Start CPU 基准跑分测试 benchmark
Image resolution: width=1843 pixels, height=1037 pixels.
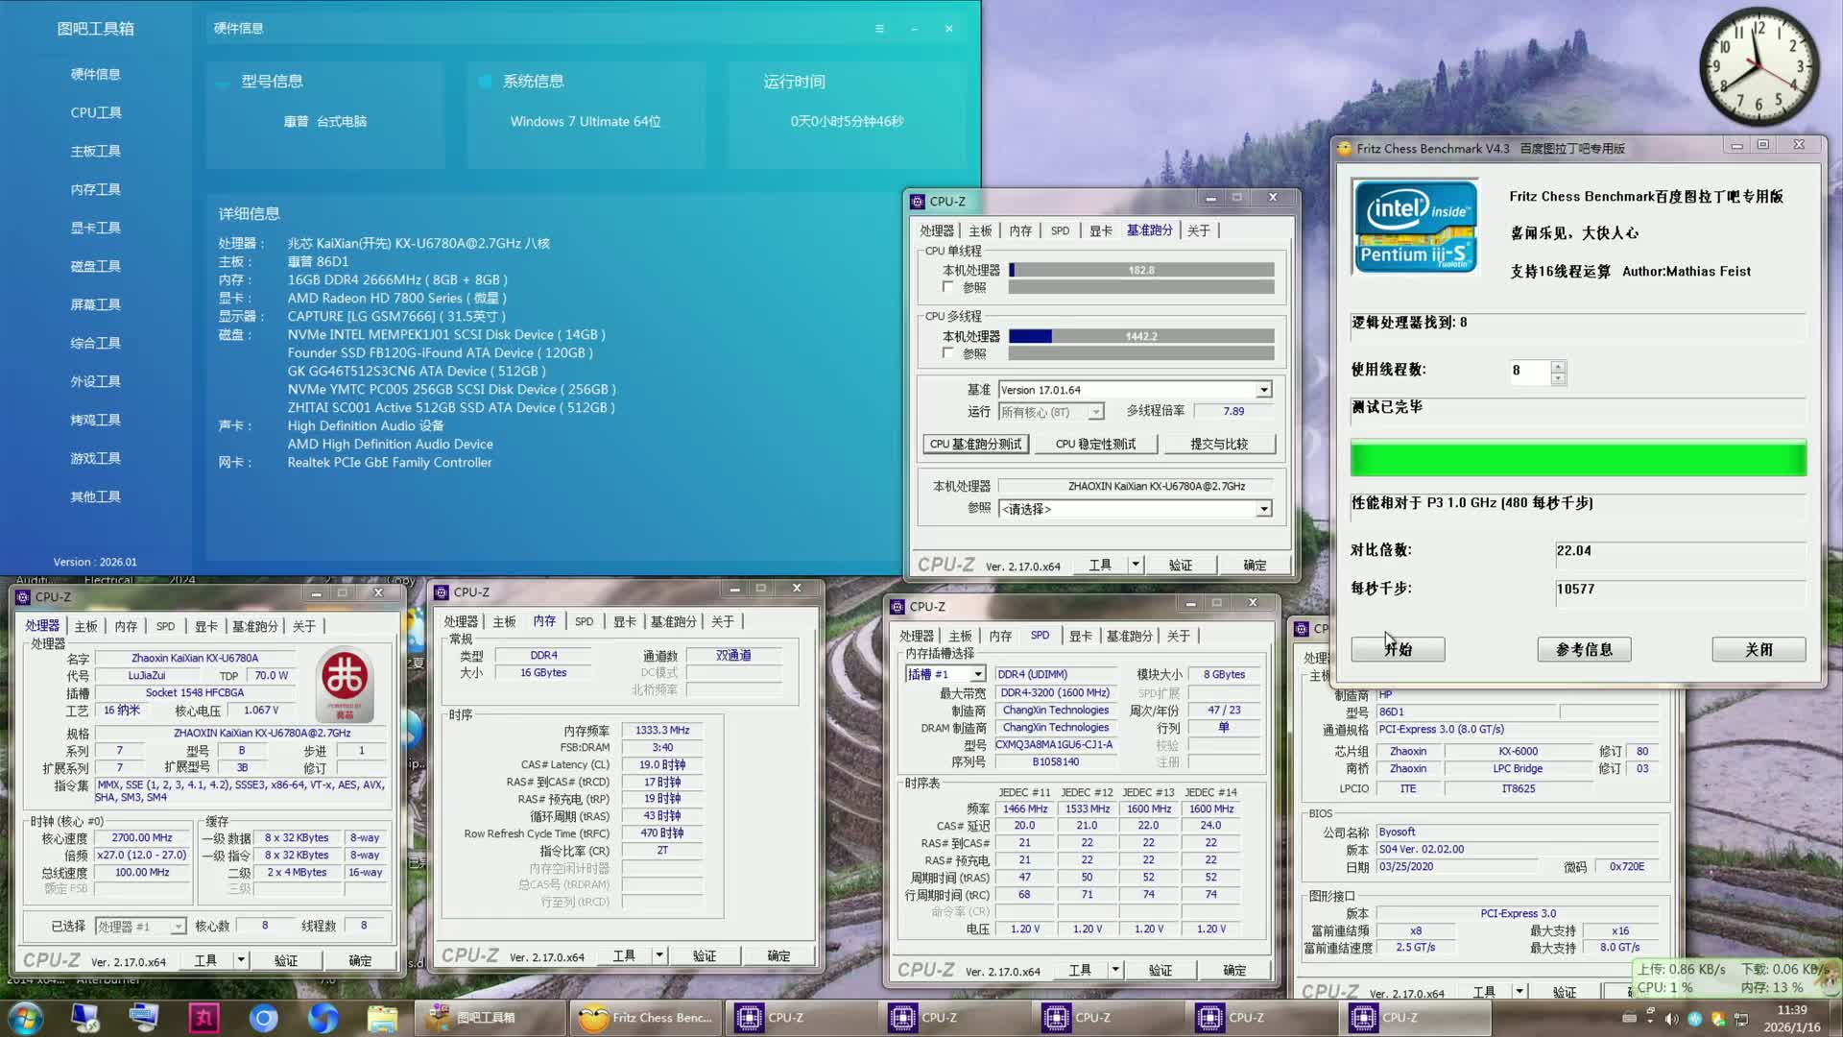(976, 444)
